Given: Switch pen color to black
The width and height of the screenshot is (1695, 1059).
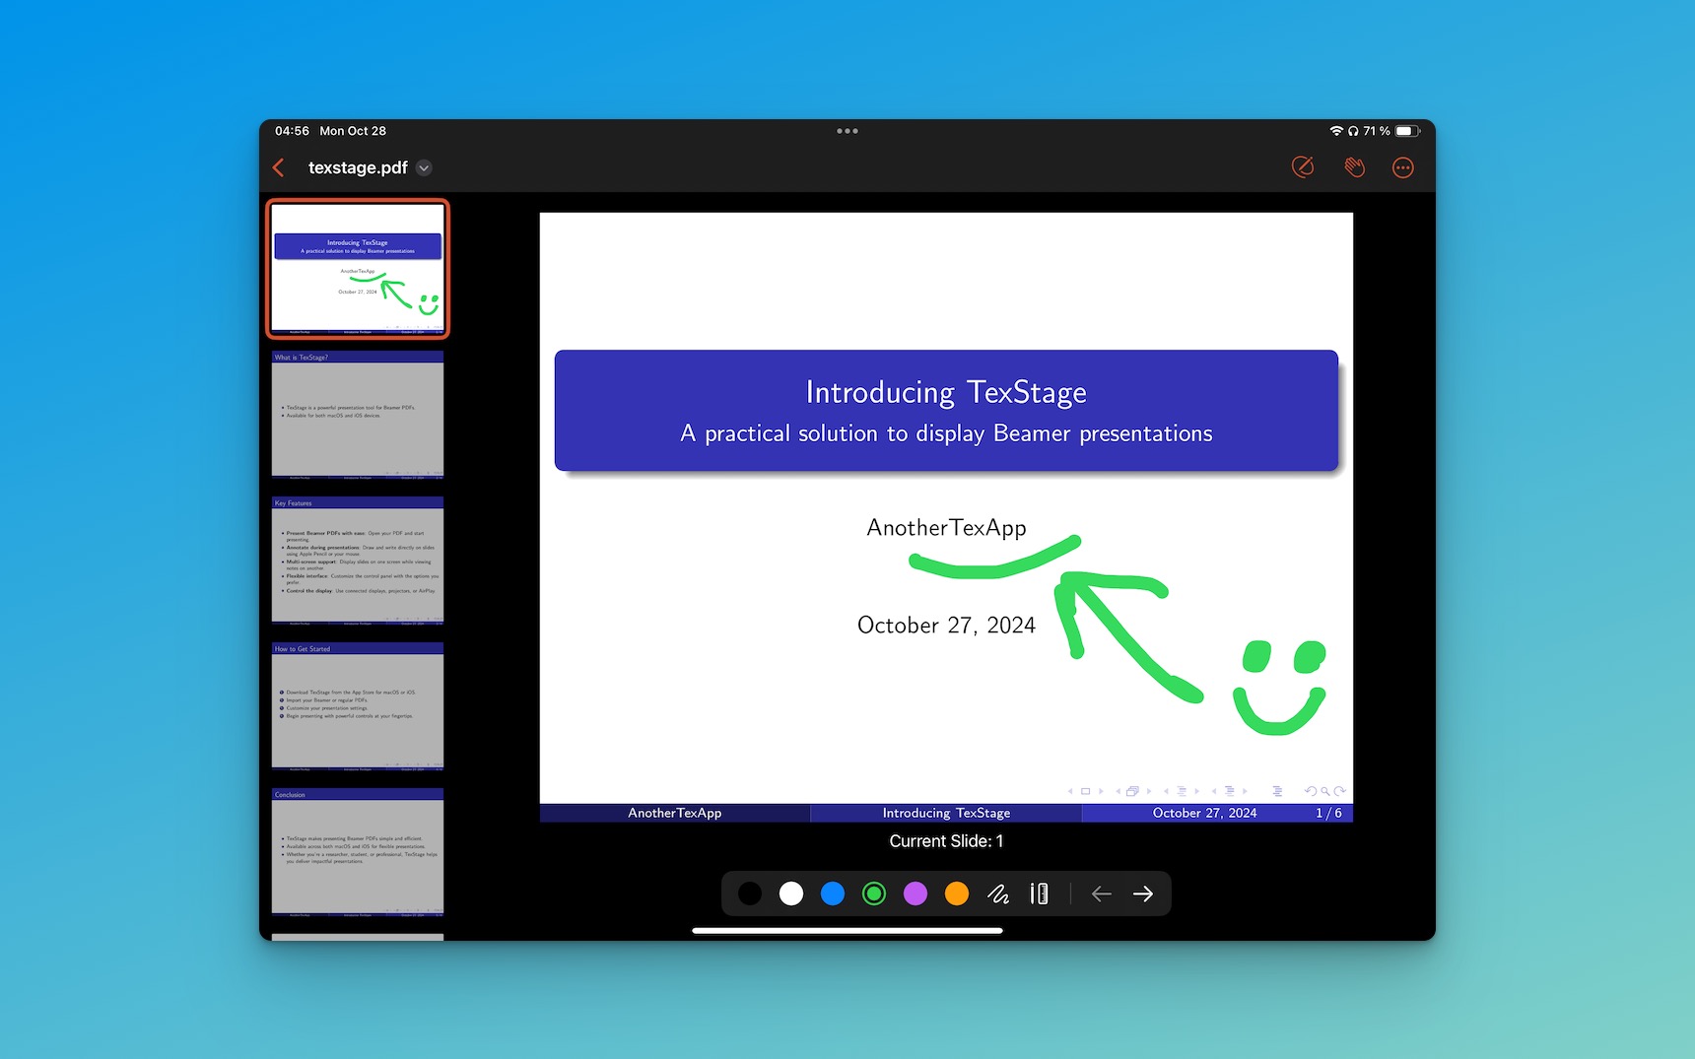Looking at the screenshot, I should click(750, 894).
